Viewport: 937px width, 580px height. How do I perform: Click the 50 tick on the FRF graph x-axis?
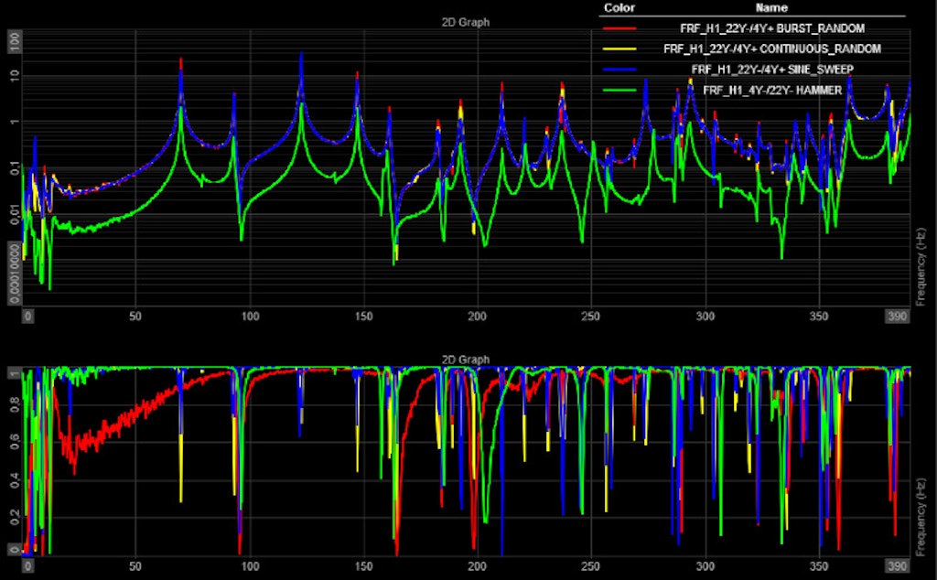click(135, 316)
